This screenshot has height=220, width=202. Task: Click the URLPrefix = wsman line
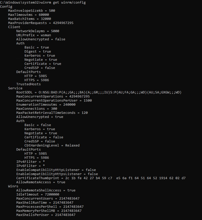pyautogui.click(x=34, y=35)
